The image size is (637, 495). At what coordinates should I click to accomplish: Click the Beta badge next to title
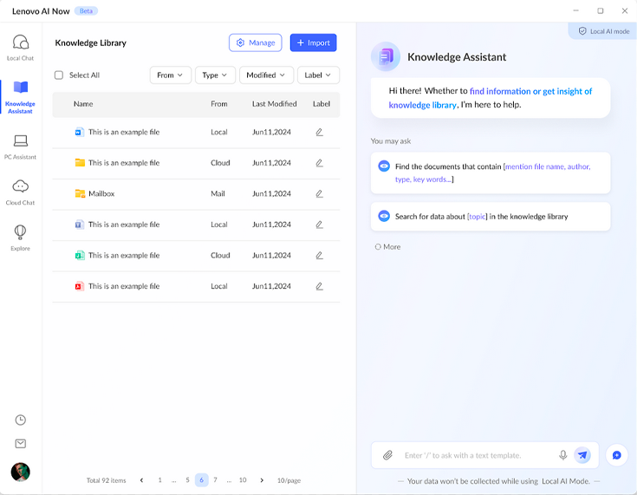click(86, 11)
